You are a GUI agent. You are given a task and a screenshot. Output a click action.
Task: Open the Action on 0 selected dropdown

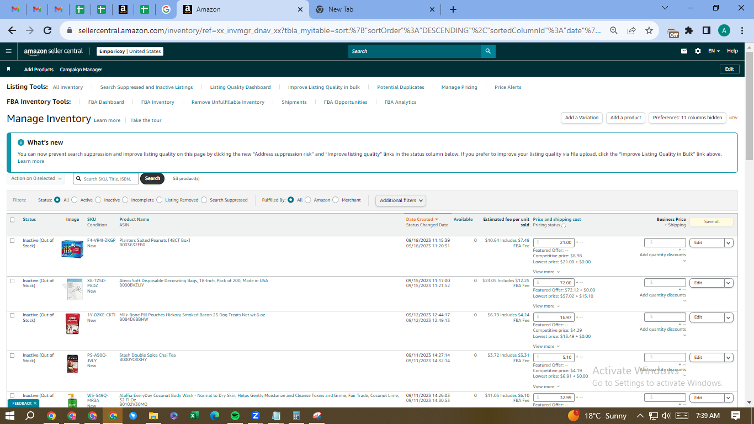pos(36,178)
